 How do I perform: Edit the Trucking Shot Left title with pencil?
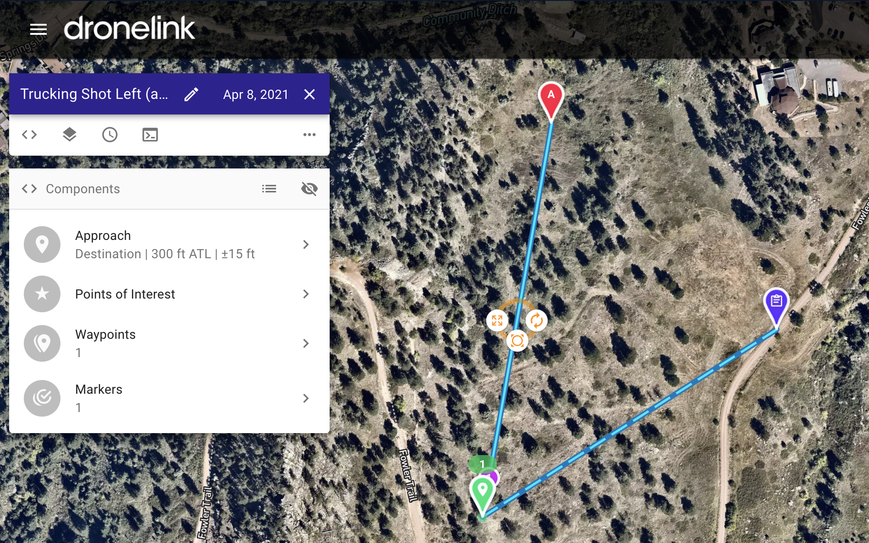191,94
